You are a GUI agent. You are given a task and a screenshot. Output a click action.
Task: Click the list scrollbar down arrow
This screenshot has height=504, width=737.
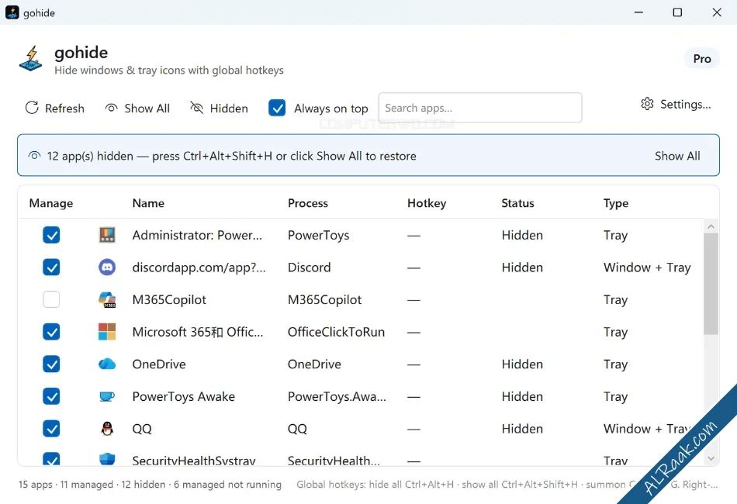[711, 458]
